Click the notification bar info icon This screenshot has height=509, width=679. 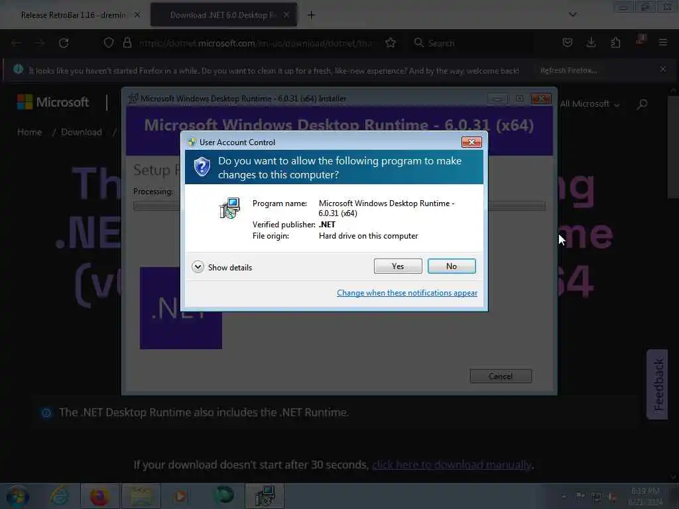click(18, 69)
